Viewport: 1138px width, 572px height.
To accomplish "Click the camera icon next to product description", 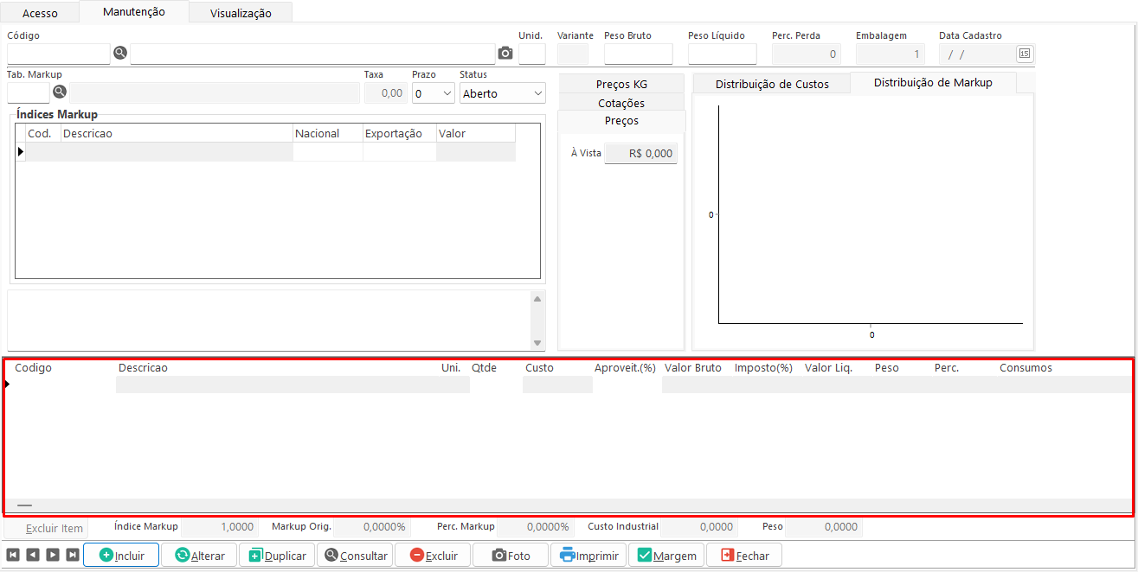I will coord(505,54).
